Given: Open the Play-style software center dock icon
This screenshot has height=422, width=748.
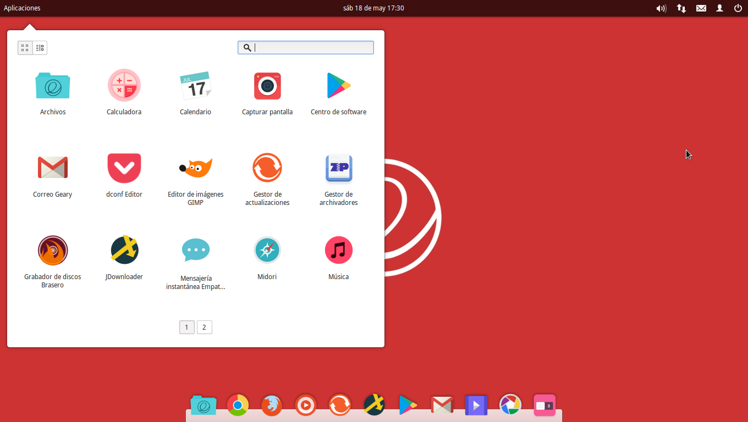Looking at the screenshot, I should tap(408, 406).
